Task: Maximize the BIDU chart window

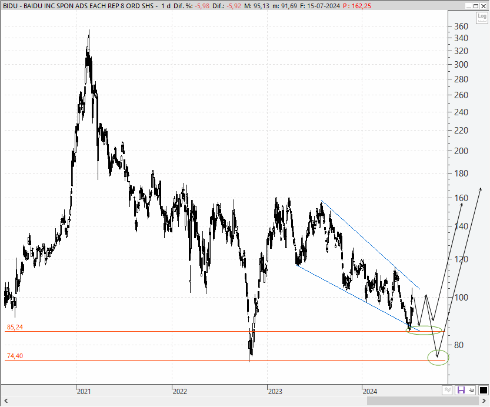Action: pos(476,6)
